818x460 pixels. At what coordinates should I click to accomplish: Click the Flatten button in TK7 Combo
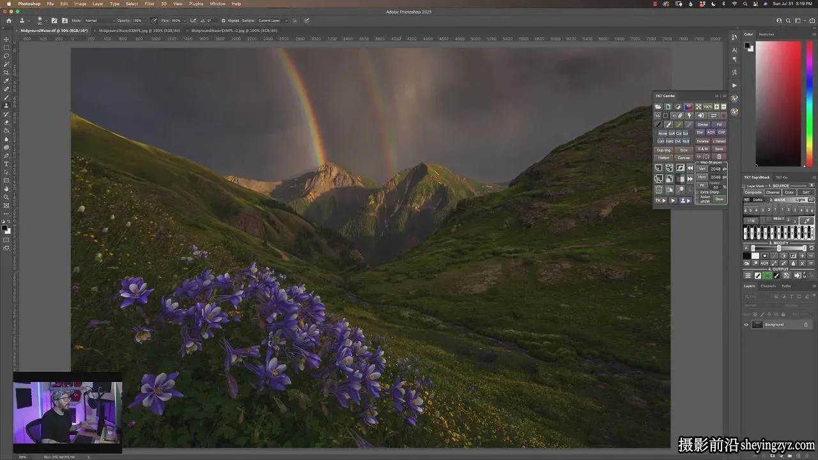pos(664,158)
